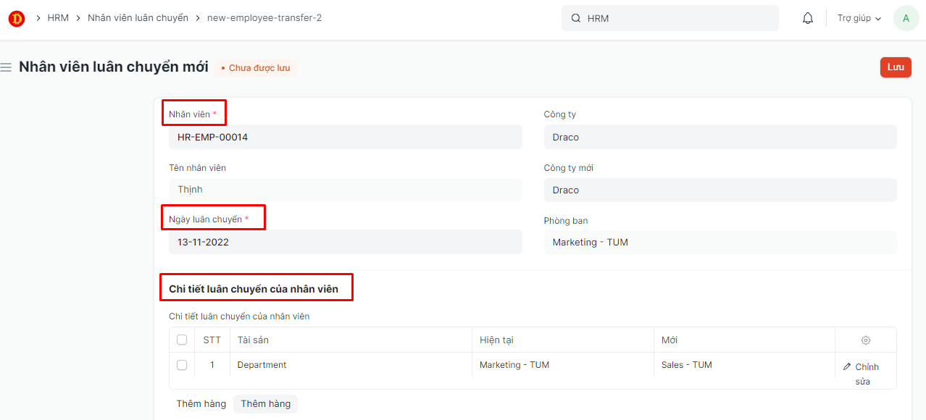Click the Tên nhân viên field Thịnh
The width and height of the screenshot is (926, 420).
[x=346, y=189]
